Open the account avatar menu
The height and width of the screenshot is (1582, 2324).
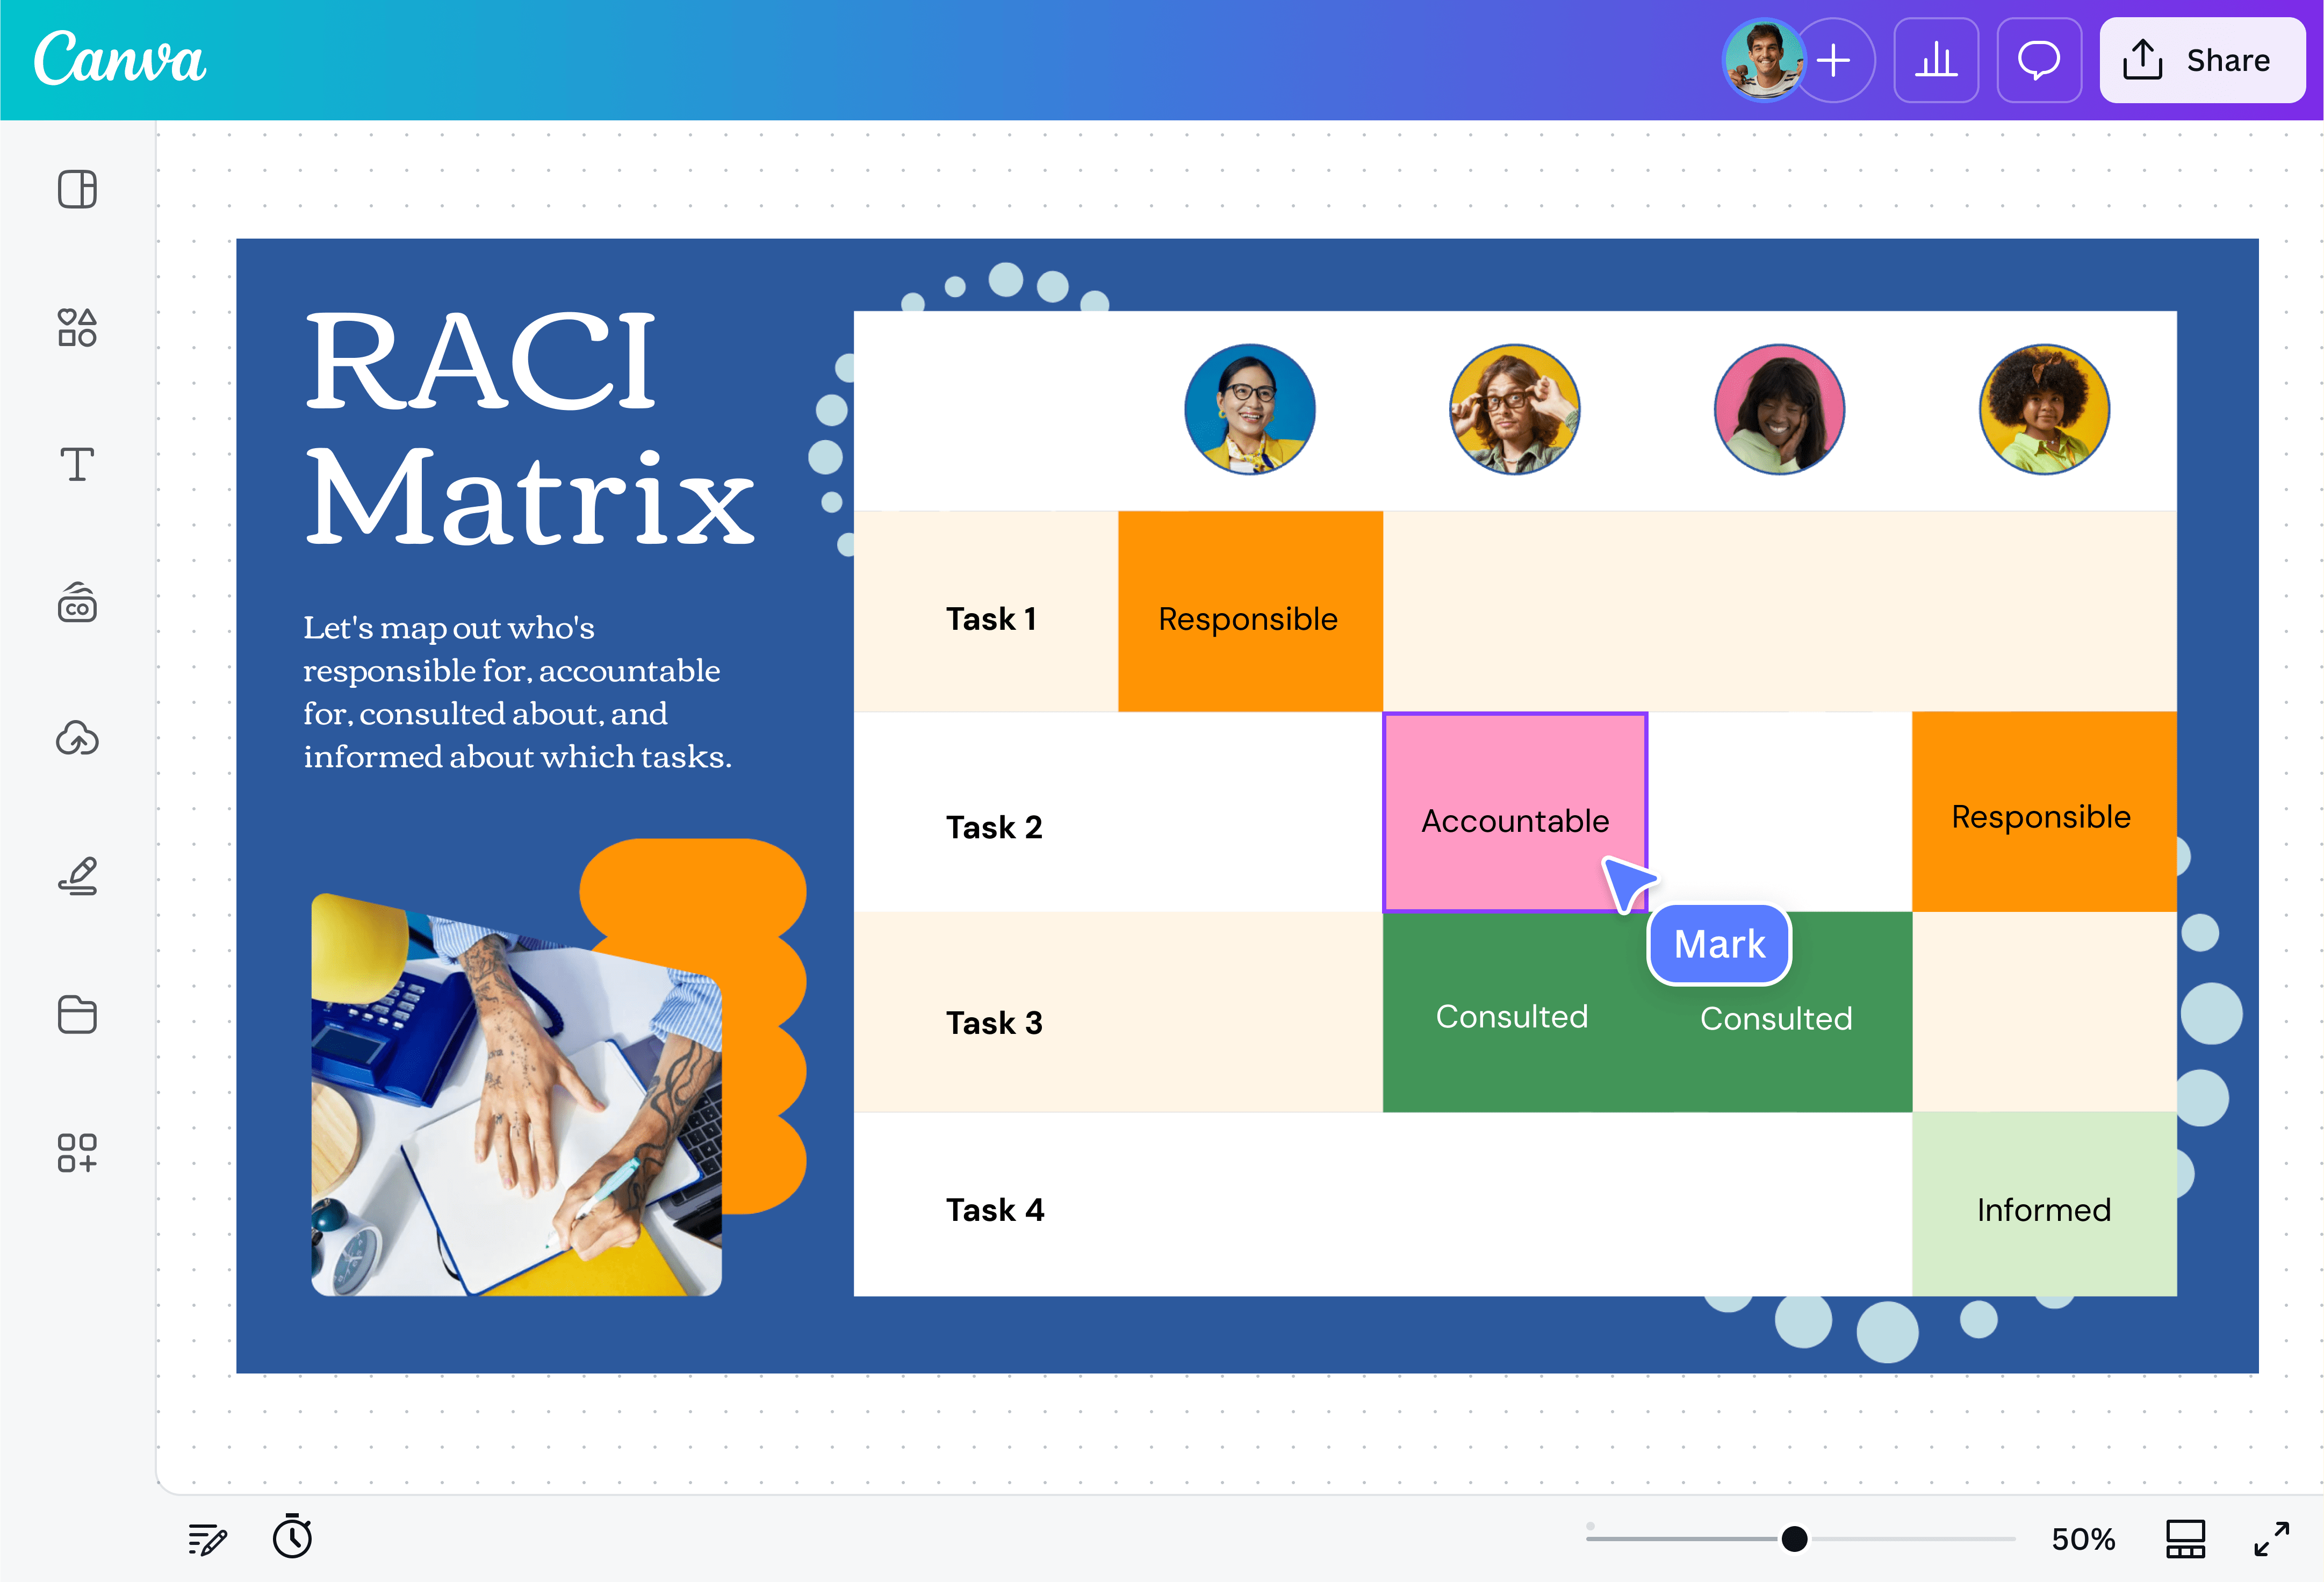click(x=1764, y=60)
